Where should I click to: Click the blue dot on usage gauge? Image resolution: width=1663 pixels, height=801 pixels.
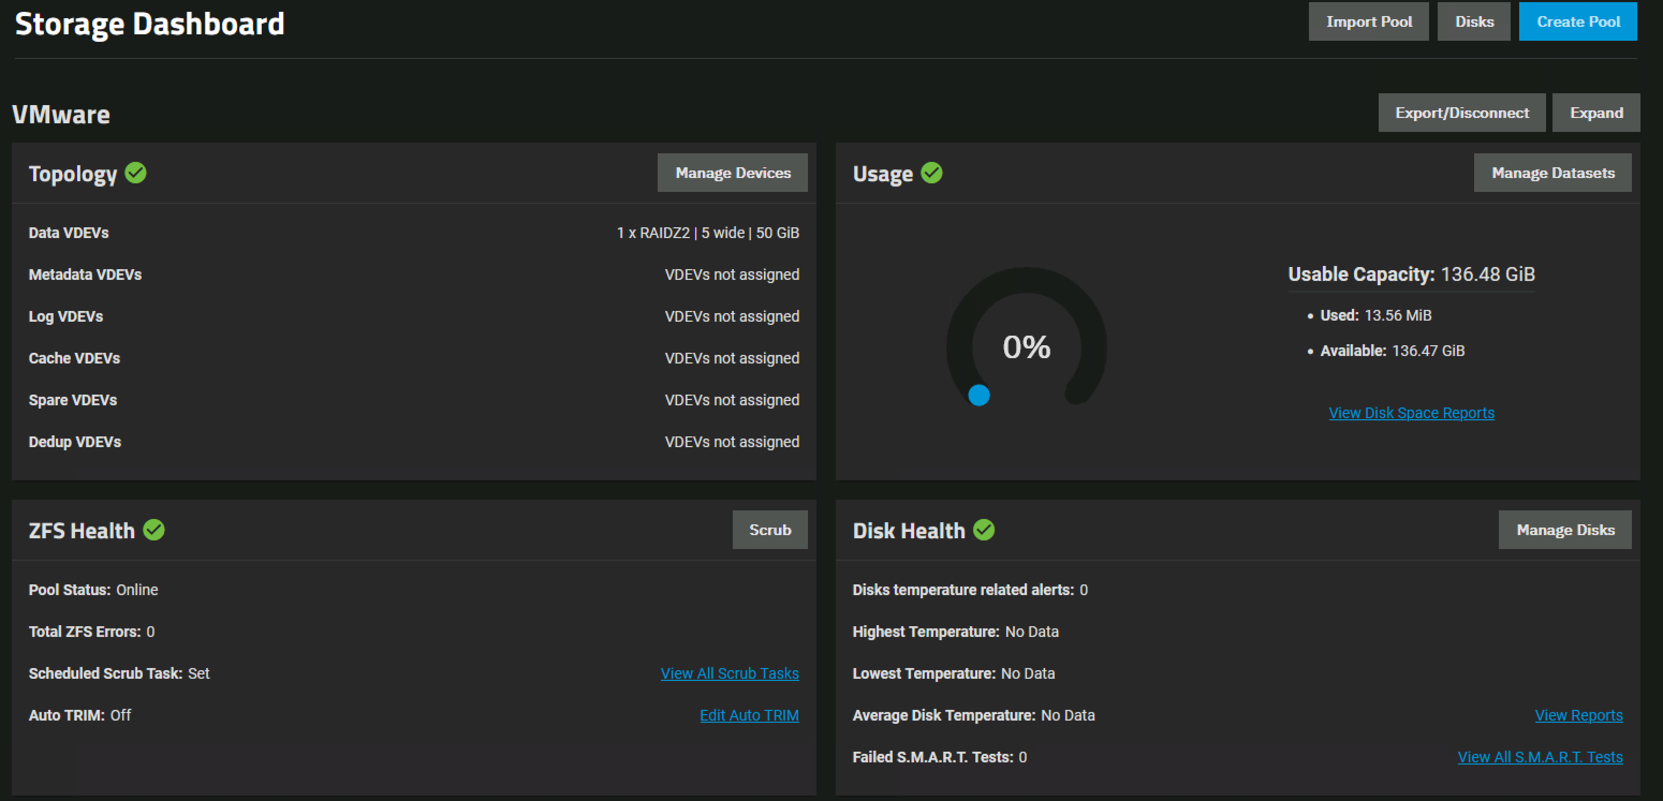pos(978,395)
